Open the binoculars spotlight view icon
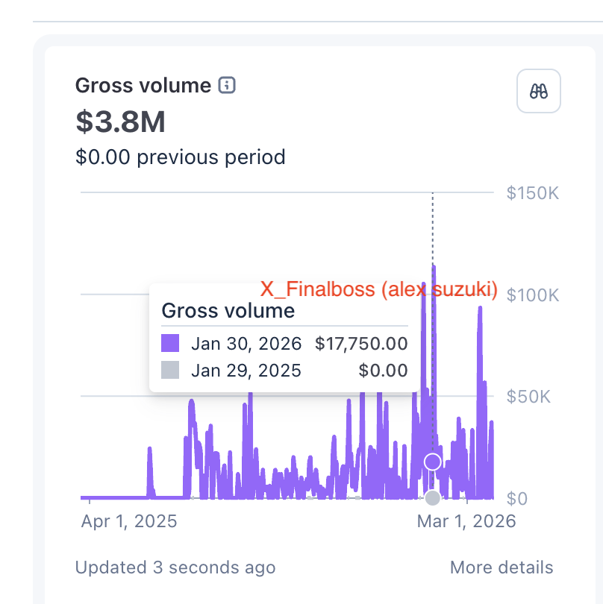This screenshot has width=603, height=604. 538,91
